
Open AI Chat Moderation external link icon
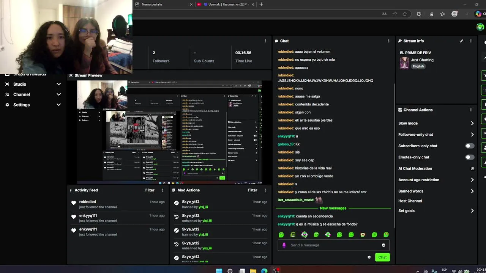pos(472,168)
